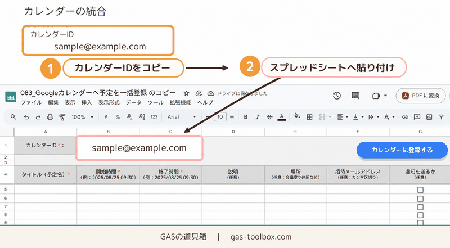This screenshot has width=450, height=248.
Task: Select the Paint format roller
Action: click(62, 117)
